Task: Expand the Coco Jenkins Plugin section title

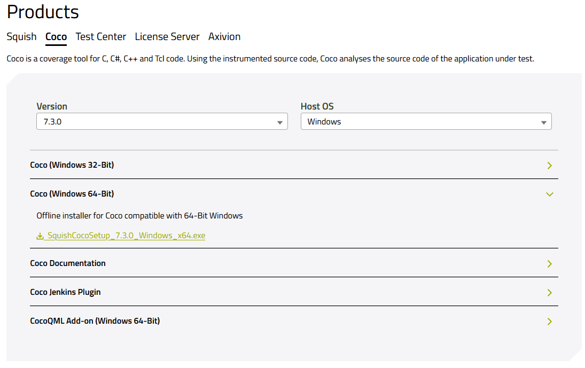Action: 65,292
